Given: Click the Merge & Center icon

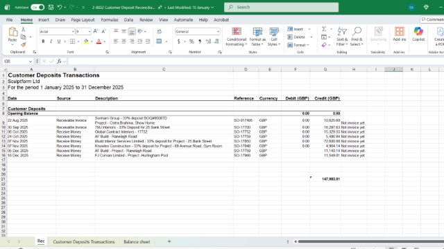Looking at the screenshot, I should (159, 41).
